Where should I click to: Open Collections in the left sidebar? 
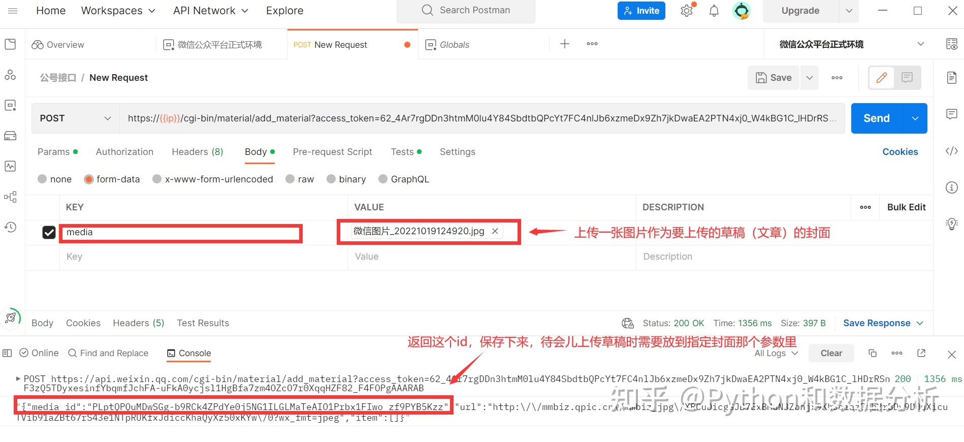[10, 44]
